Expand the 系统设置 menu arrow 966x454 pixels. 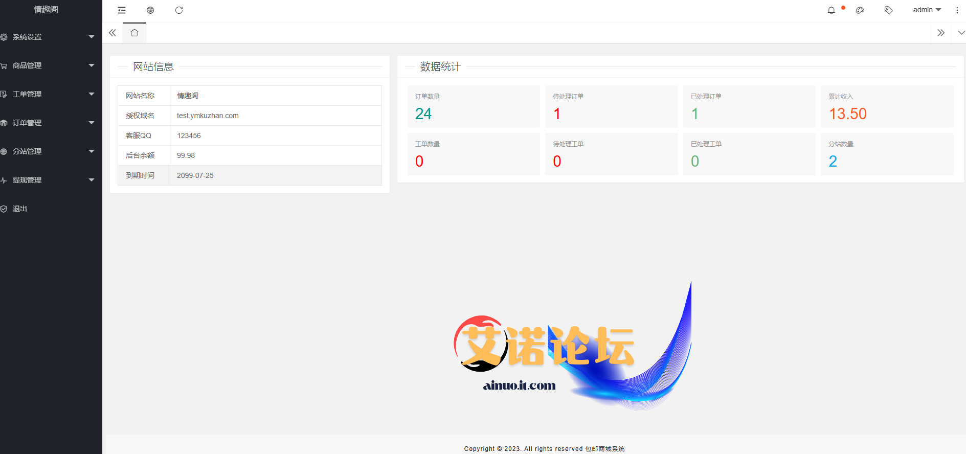pos(92,37)
